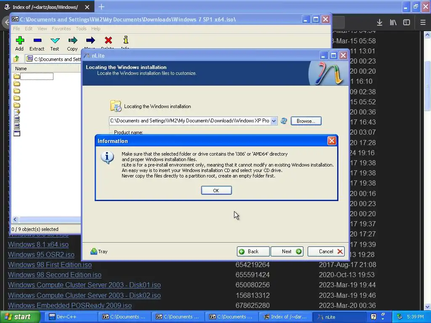Open Windows 98 First Edition.iso link
This screenshot has width=431, height=323.
(x=50, y=265)
